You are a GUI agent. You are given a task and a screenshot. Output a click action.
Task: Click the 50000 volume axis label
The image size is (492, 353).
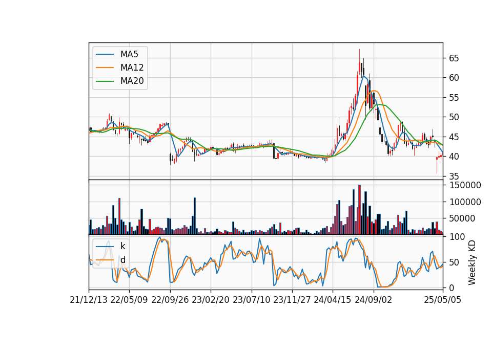coord(462,219)
